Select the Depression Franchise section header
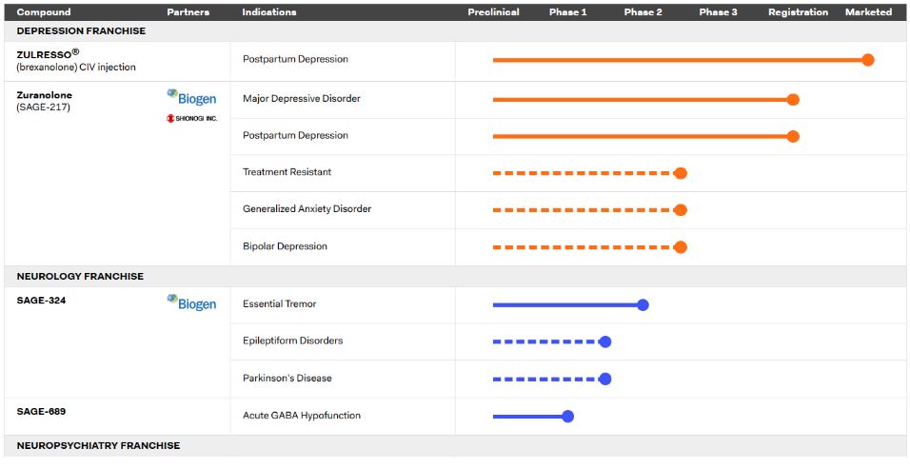 pos(81,30)
